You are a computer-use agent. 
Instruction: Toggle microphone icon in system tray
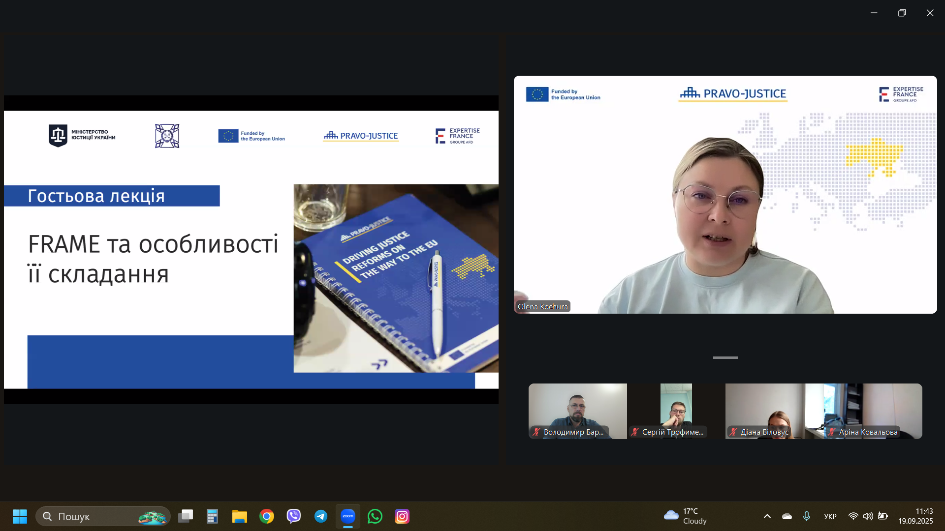pos(806,516)
